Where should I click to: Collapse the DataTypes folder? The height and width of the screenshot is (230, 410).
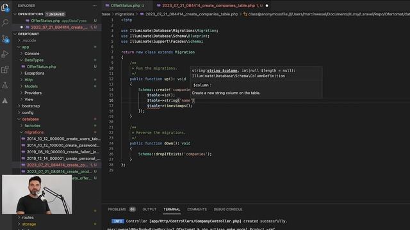(x=21, y=60)
